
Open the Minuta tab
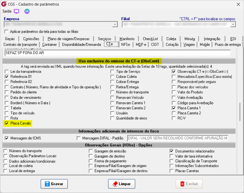pyautogui.click(x=189, y=39)
